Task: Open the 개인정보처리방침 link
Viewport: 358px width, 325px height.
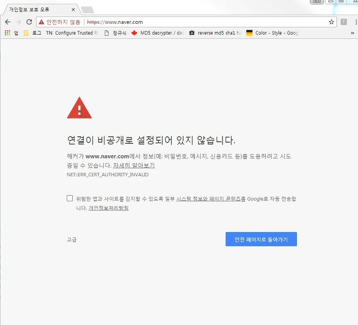Action: tap(109, 208)
